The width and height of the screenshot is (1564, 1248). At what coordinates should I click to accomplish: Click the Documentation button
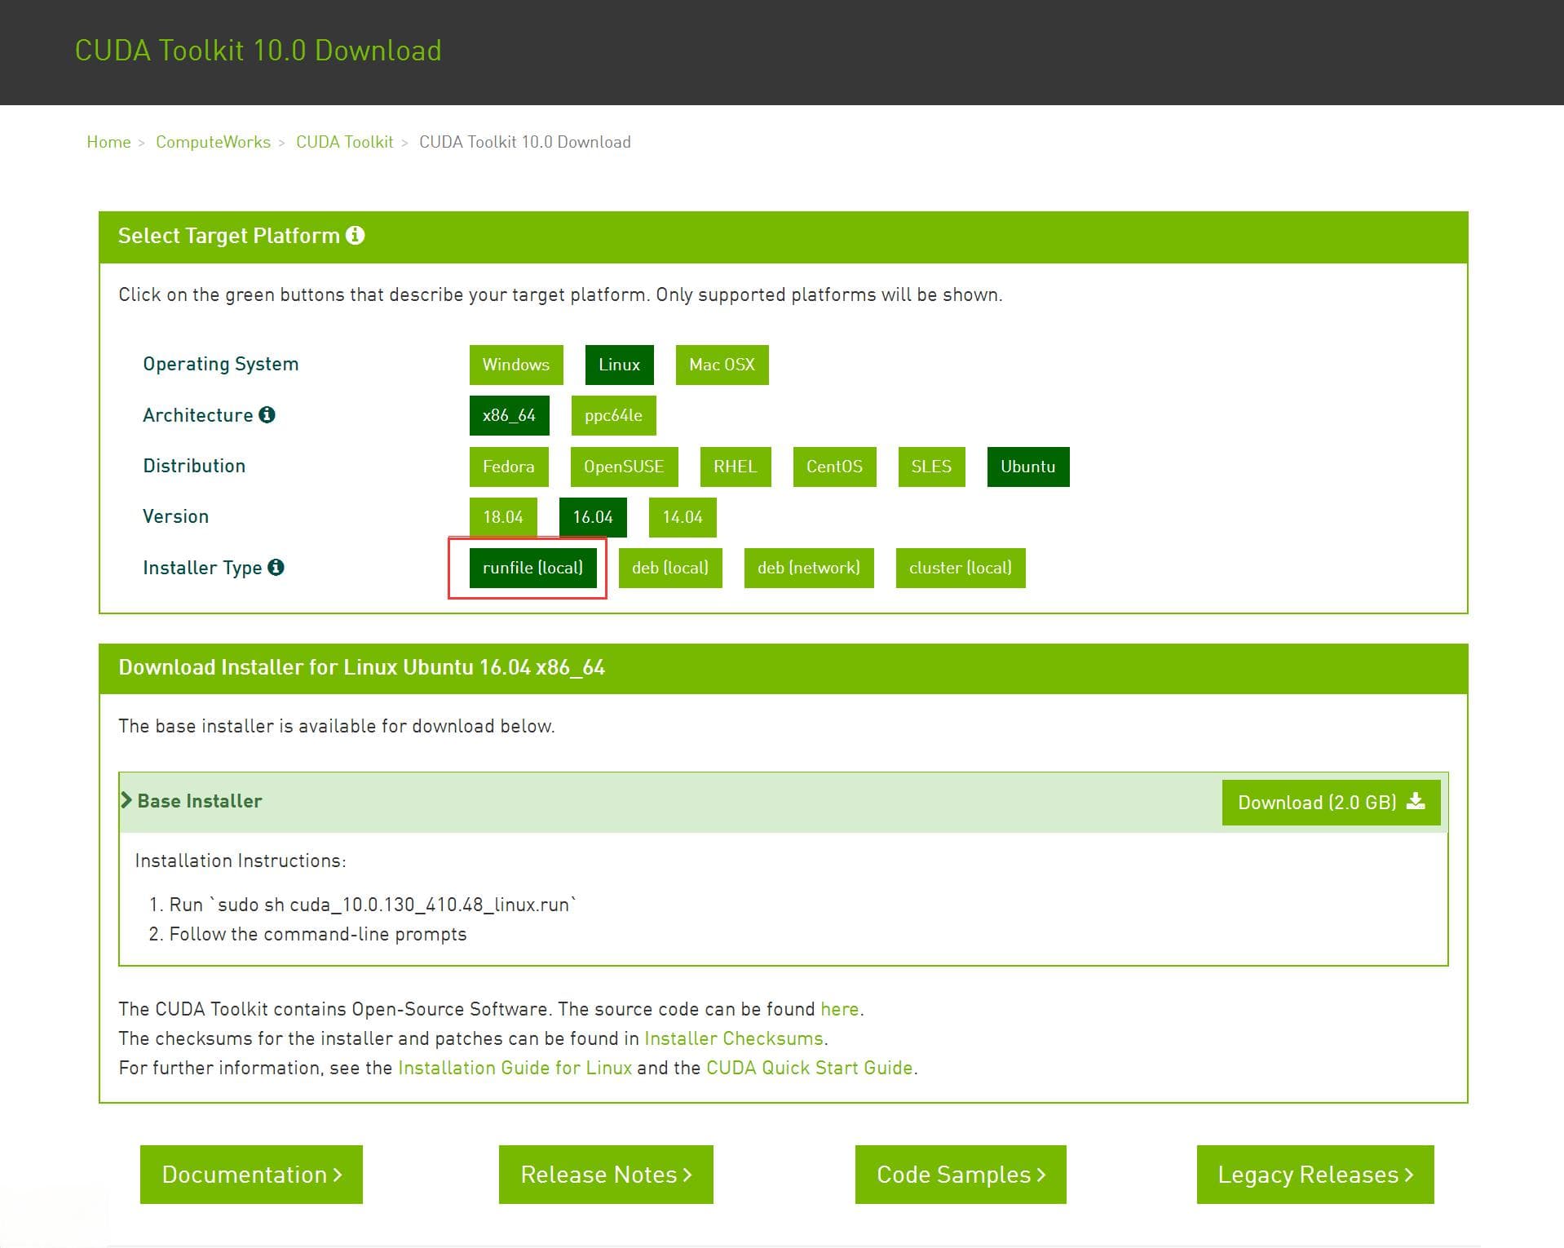pos(251,1175)
